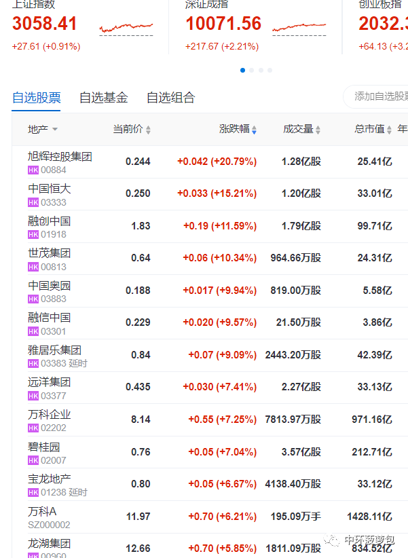Open the 地产 group dropdown
408x558 pixels.
point(43,129)
